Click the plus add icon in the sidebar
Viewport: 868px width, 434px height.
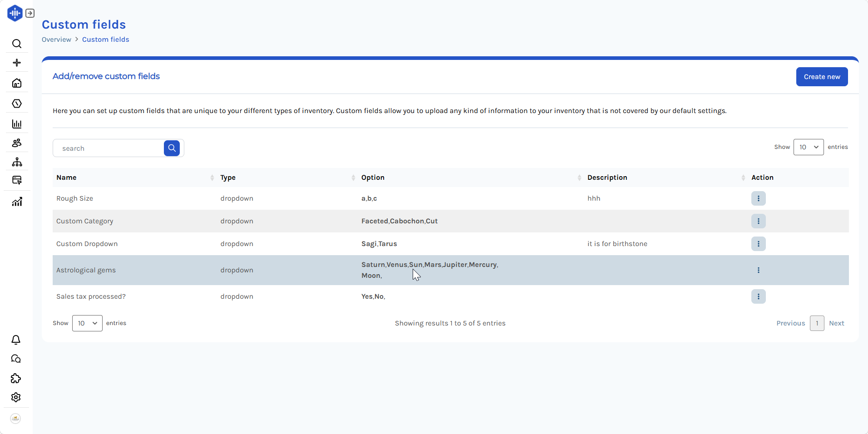coord(17,63)
